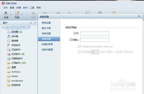Click the reply arrow toolbar icon

point(33,13)
